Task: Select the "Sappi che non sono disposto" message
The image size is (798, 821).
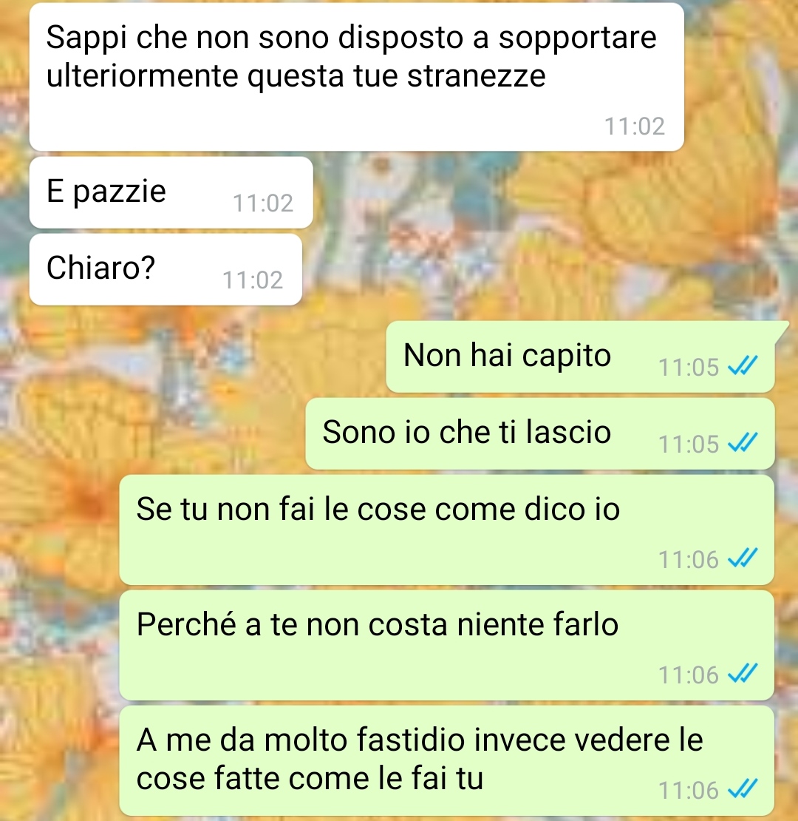Action: (357, 77)
